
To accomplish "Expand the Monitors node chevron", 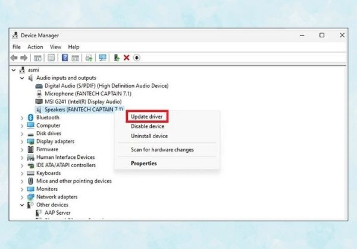I will click(x=22, y=189).
